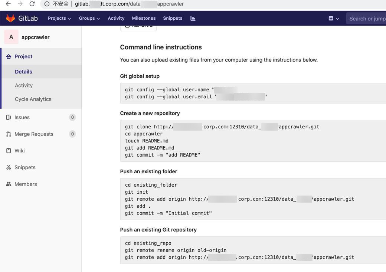Click the 'git add README.md' line
This screenshot has width=386, height=272.
[x=150, y=148]
